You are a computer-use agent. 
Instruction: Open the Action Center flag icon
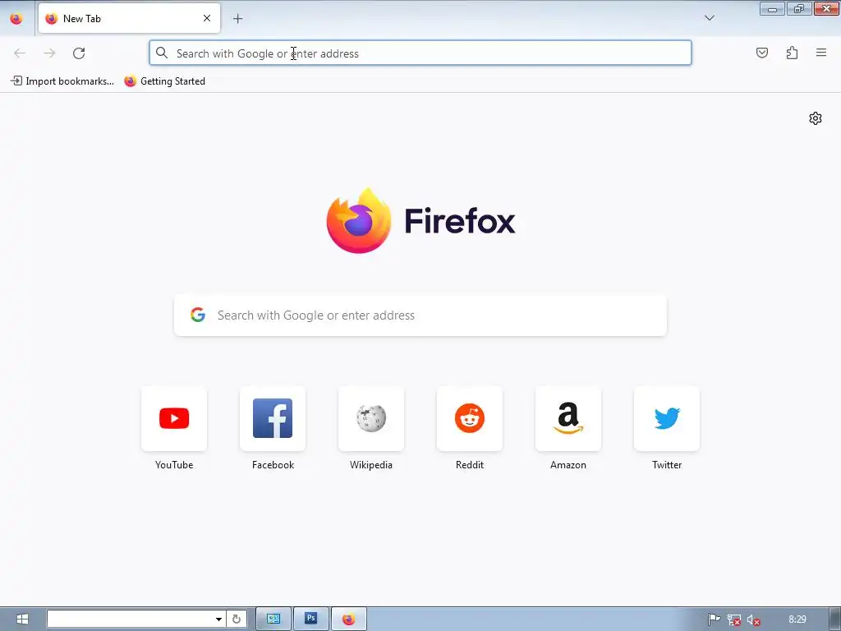coord(714,619)
